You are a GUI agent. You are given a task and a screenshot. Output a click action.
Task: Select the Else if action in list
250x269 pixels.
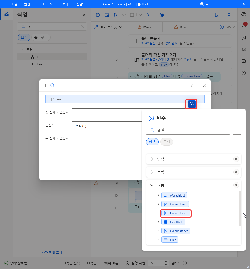(x=52, y=64)
